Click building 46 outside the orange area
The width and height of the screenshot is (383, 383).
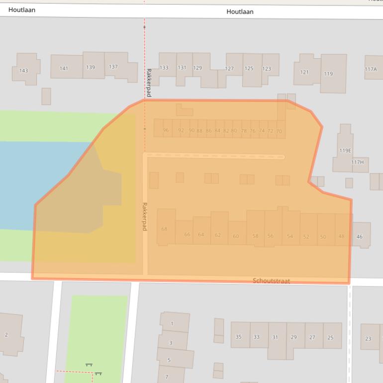[360, 237]
